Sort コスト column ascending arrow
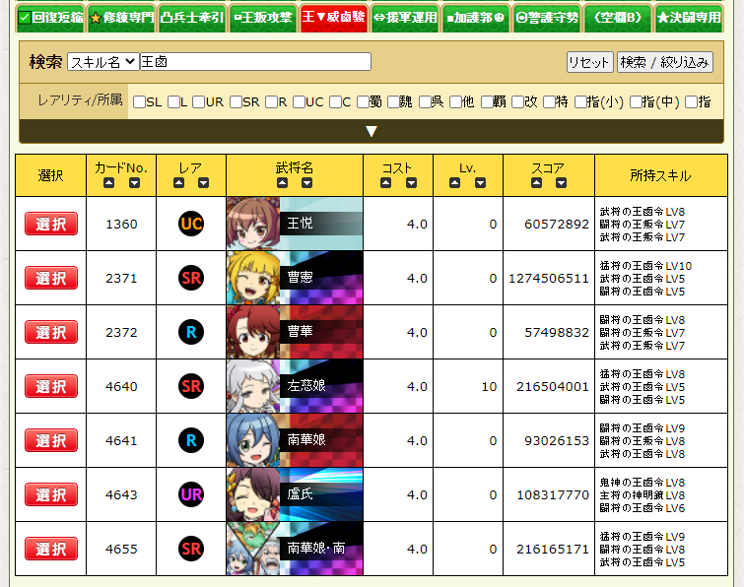 [385, 182]
